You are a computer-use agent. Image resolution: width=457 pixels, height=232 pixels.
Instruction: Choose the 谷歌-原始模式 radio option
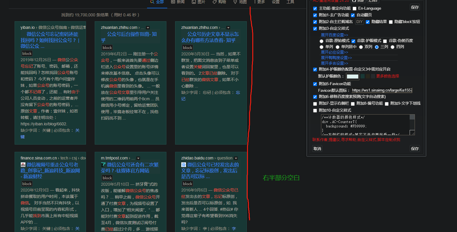tap(321, 41)
